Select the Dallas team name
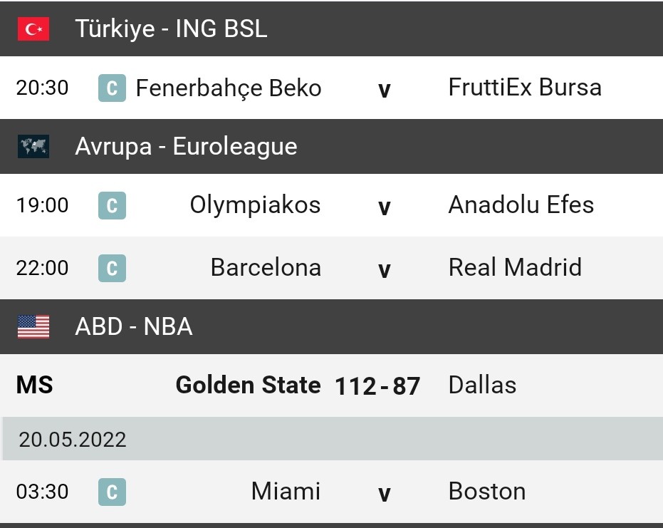This screenshot has height=528, width=663. pyautogui.click(x=482, y=385)
